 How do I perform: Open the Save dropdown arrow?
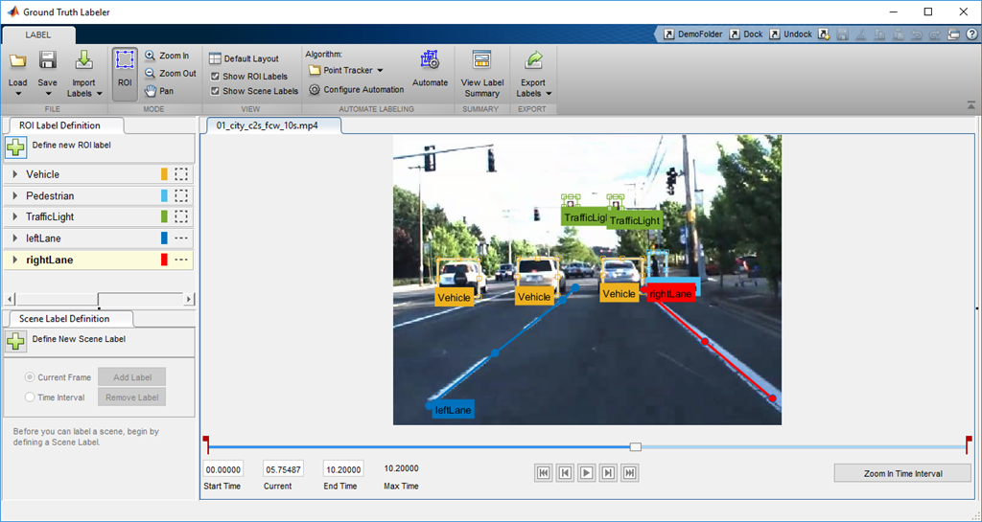[x=48, y=94]
